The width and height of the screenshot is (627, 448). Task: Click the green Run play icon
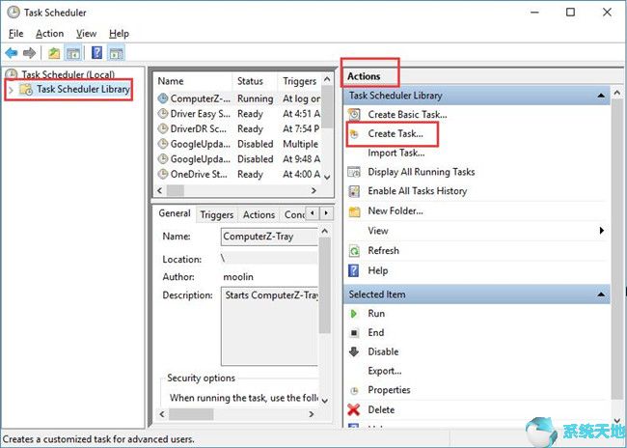354,314
